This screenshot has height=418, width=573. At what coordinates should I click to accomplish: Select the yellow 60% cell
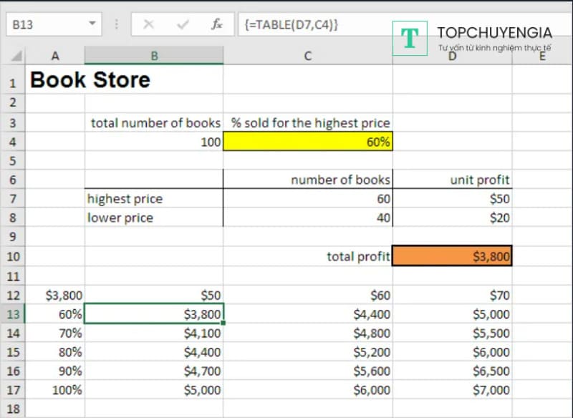pos(308,142)
